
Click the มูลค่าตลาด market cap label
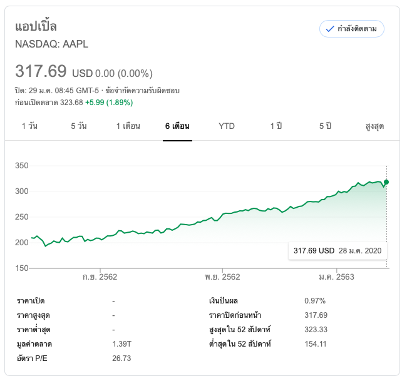[x=34, y=343]
